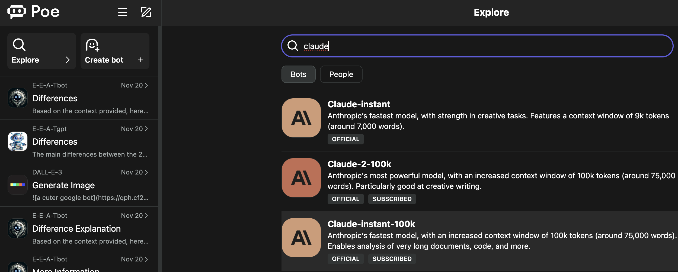Click the Poe logo icon

click(17, 12)
